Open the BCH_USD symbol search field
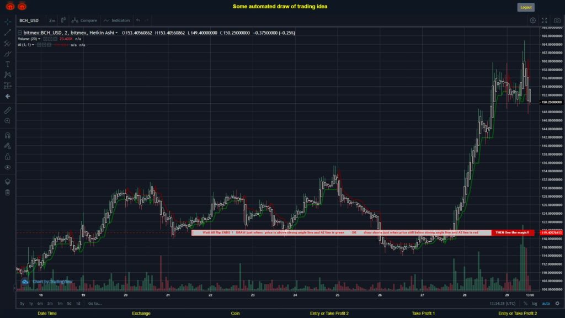Viewport: 565px width, 318px height. [x=29, y=20]
